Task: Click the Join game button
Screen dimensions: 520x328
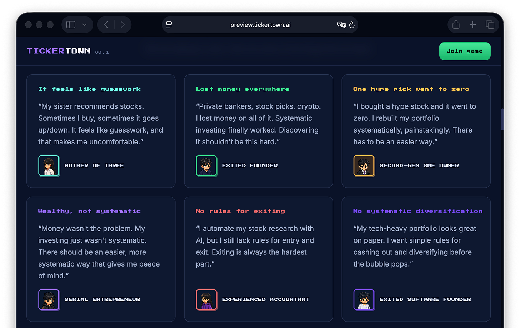Action: click(465, 51)
